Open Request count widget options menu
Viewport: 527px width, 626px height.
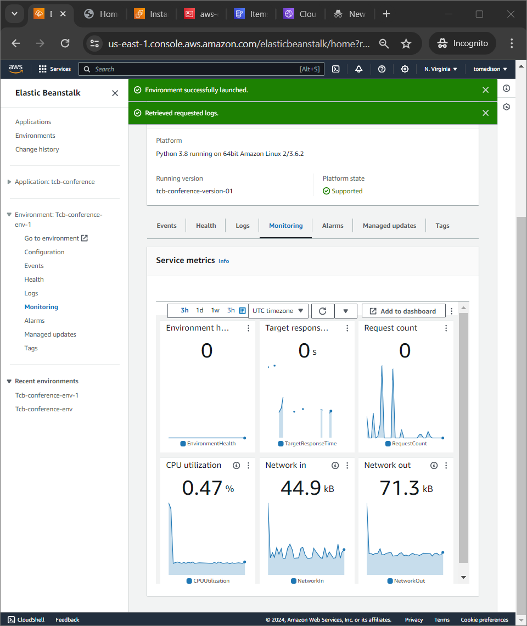pos(446,328)
